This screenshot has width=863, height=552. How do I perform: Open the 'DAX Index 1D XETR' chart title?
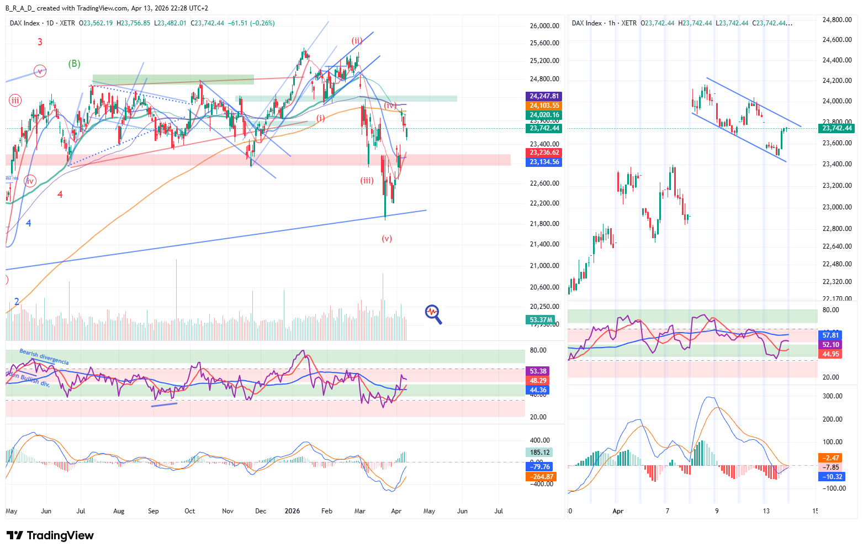43,23
